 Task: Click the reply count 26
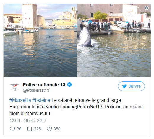(x=19, y=129)
